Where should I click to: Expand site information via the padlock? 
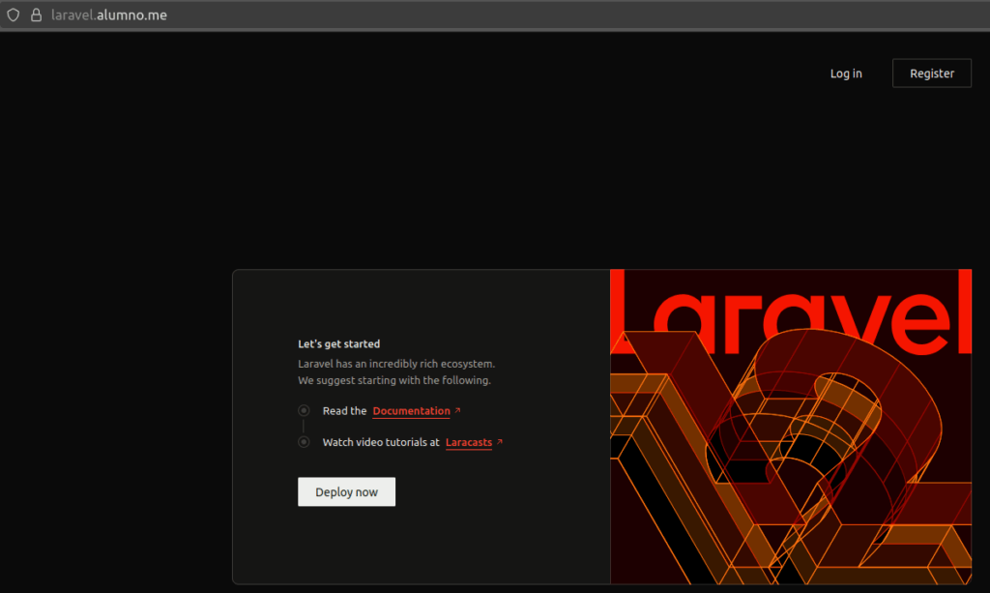35,15
